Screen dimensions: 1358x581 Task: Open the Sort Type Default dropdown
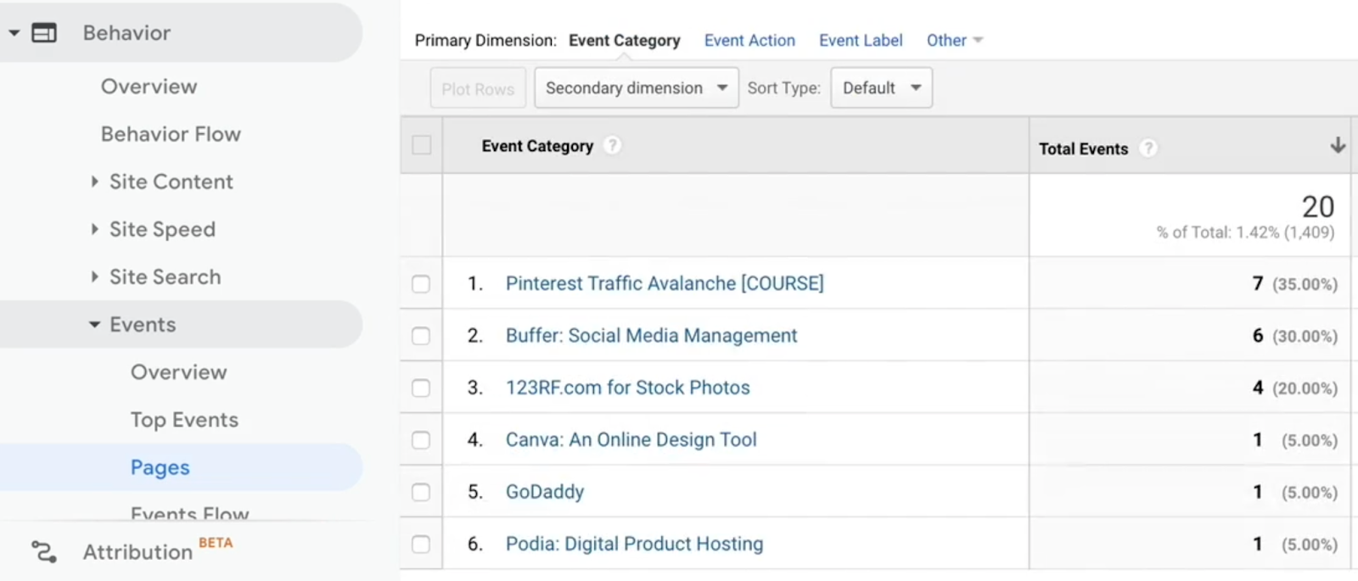click(x=881, y=88)
